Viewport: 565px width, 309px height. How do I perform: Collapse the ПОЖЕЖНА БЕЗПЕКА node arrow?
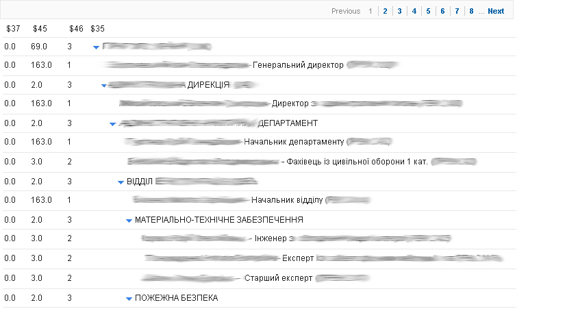tap(129, 299)
